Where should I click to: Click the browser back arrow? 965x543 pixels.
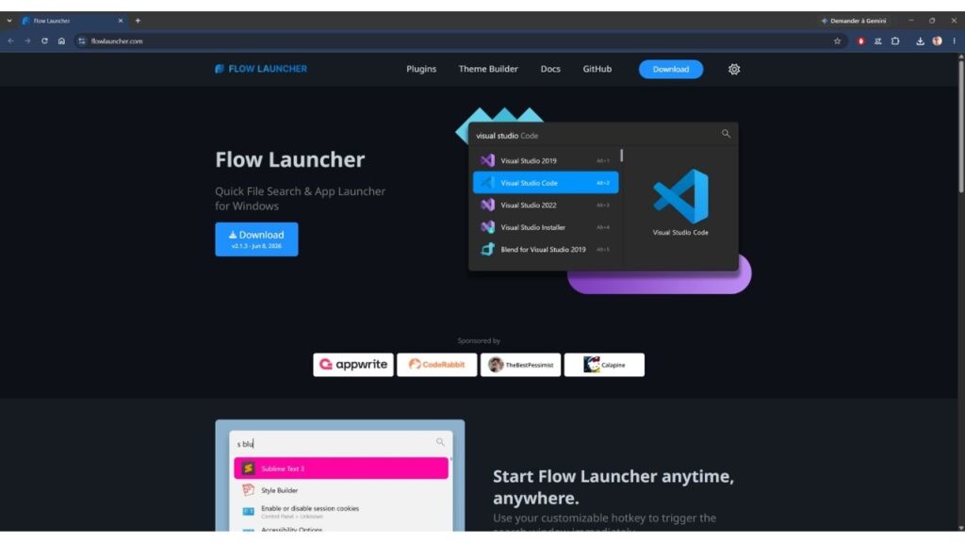(10, 41)
